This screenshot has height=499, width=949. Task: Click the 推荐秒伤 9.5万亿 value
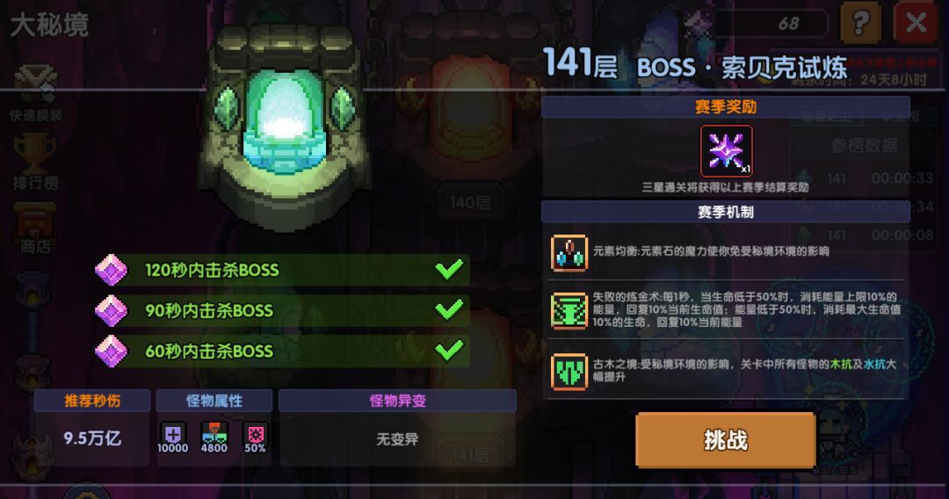[x=92, y=438]
